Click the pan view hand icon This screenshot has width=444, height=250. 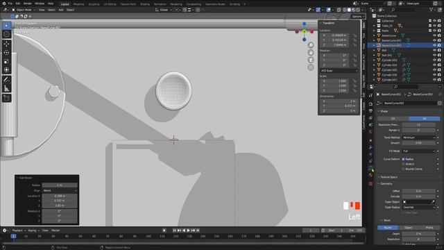coord(311,53)
